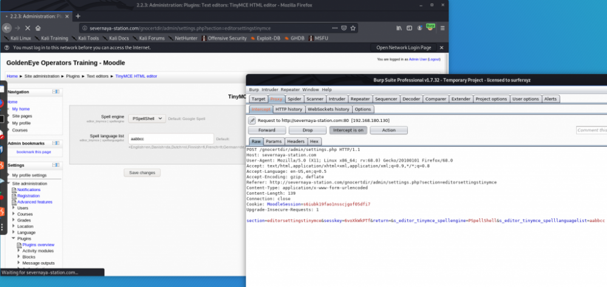The width and height of the screenshot is (607, 287).
Task: Click Burp comment field
Action: tap(591, 130)
